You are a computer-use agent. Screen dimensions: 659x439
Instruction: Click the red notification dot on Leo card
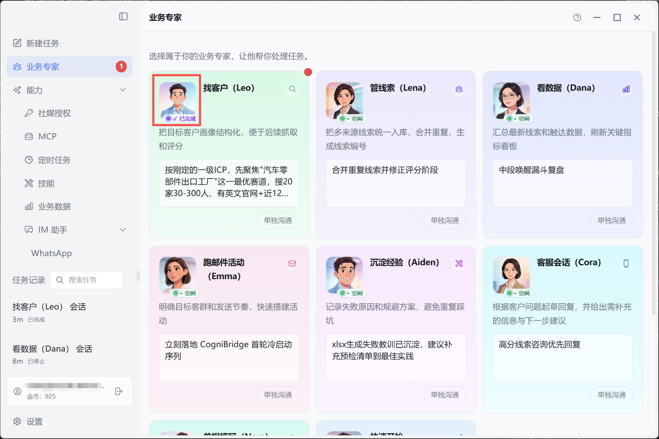tap(308, 72)
